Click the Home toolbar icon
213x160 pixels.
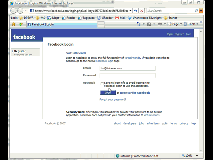tap(138, 24)
